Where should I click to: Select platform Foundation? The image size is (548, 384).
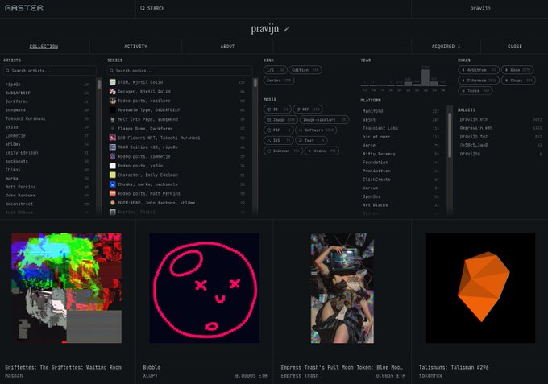(401, 163)
